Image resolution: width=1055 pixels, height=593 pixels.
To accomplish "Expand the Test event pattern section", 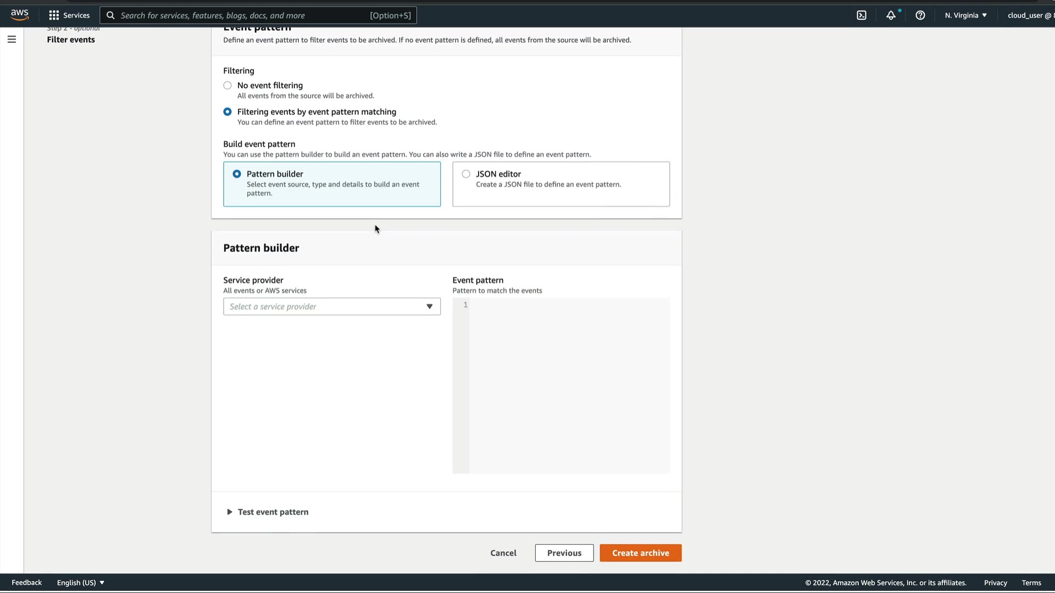I will click(268, 512).
